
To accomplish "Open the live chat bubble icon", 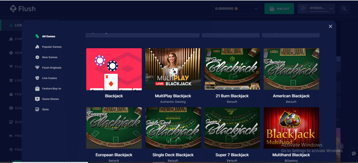I will [x=354, y=153].
